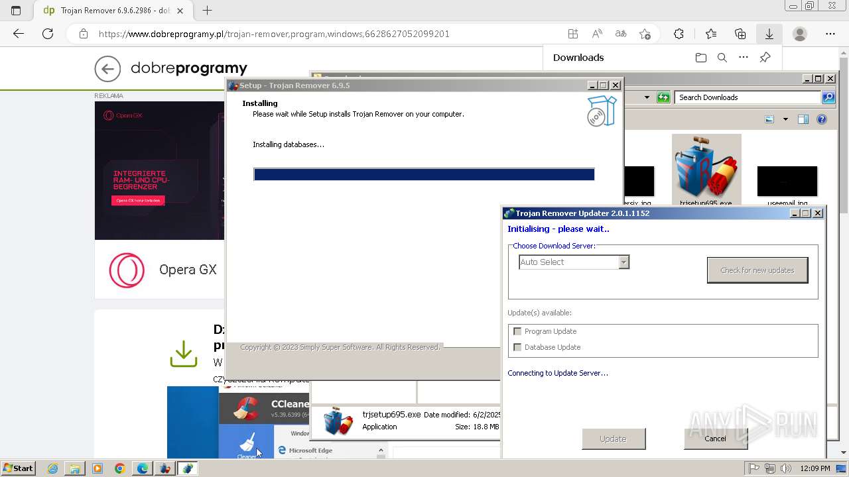Click the dobreprogramy URL address field
The image size is (849, 477).
[x=274, y=34]
